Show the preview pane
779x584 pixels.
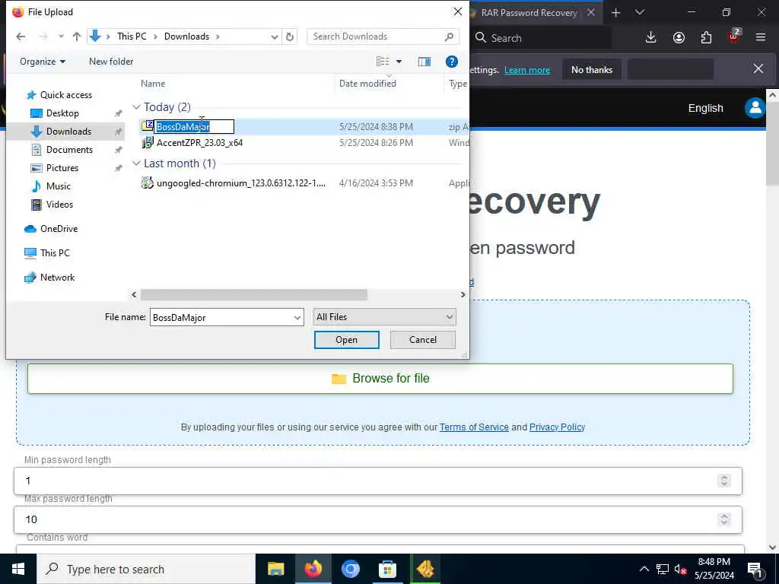click(x=424, y=62)
